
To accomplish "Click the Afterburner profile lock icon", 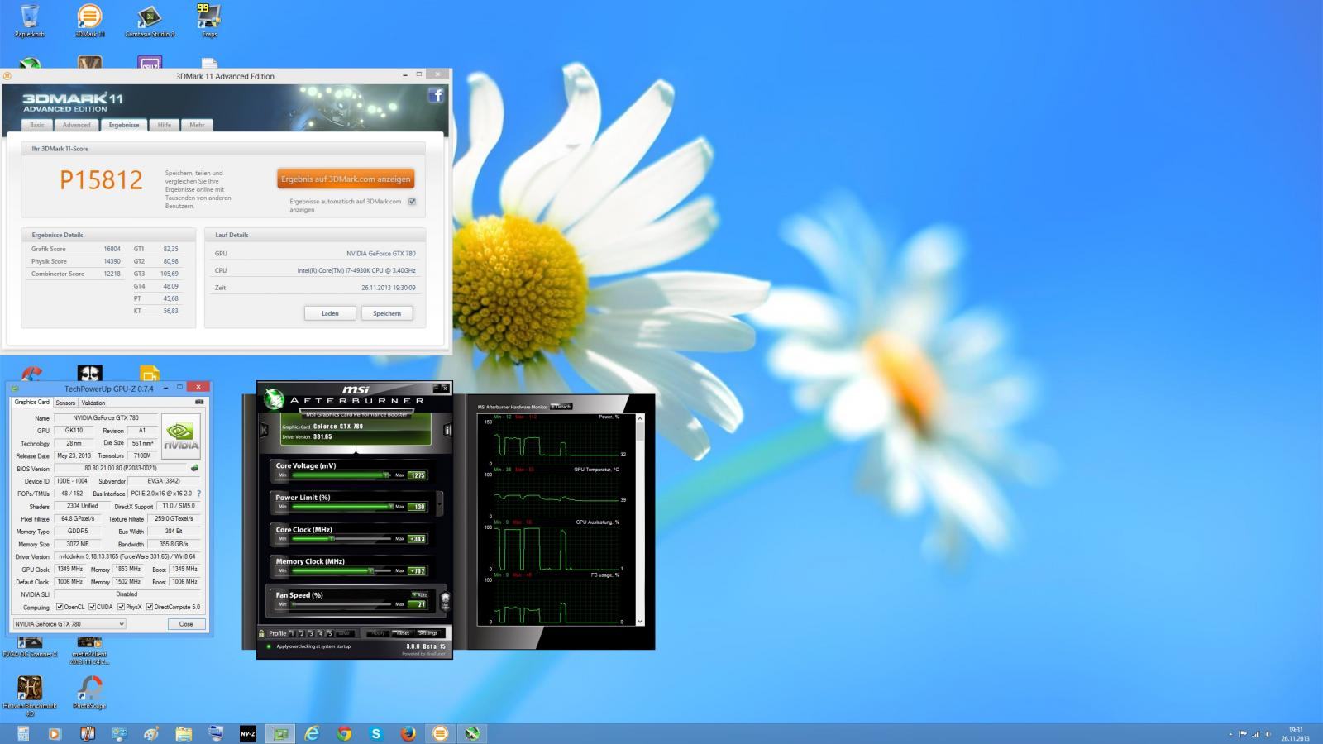I will point(262,633).
